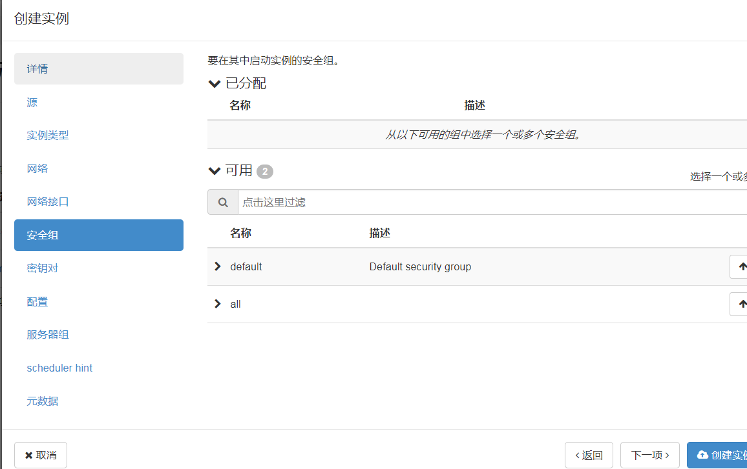
Task: Open the 配置 step
Action: pos(37,301)
